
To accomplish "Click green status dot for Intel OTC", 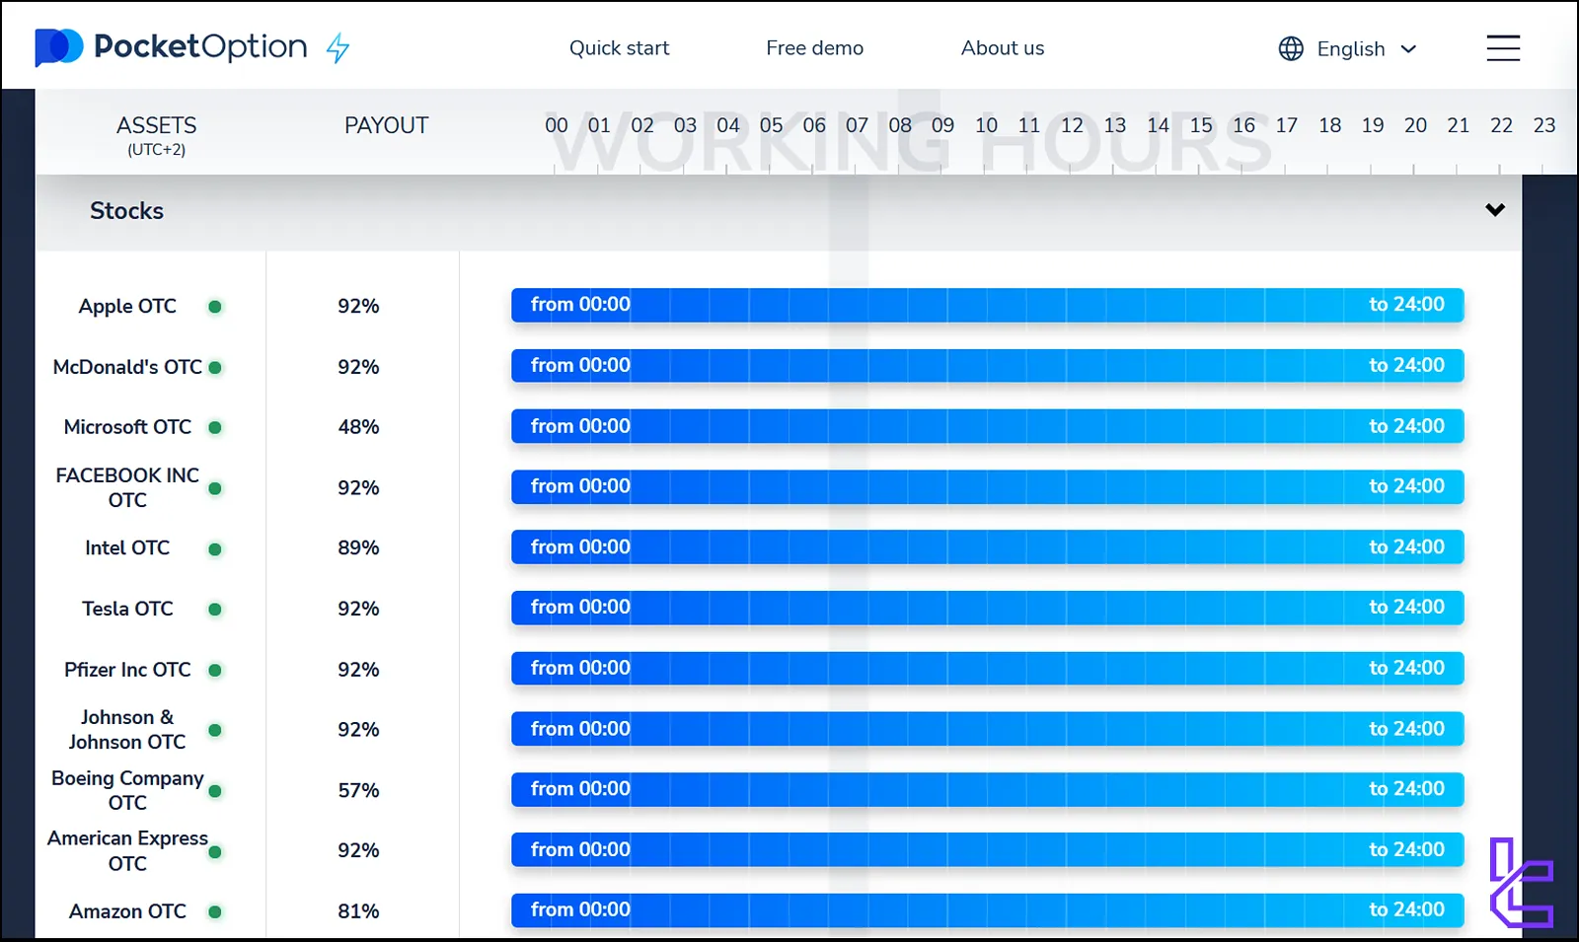I will point(215,549).
